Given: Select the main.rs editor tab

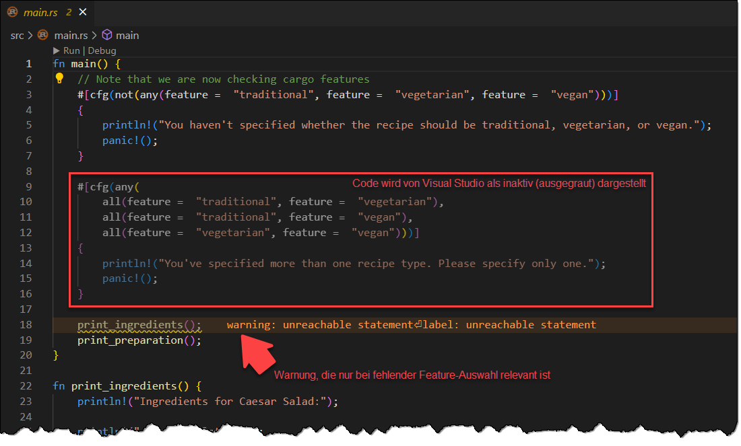Looking at the screenshot, I should tap(40, 12).
